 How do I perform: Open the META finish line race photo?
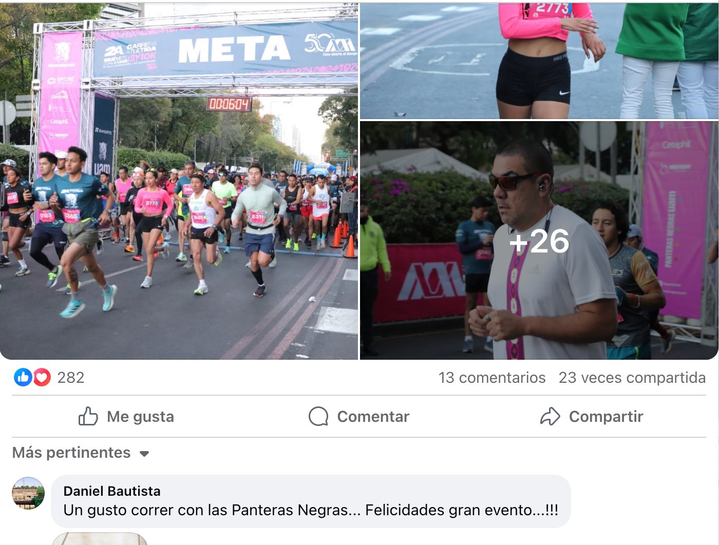(179, 181)
